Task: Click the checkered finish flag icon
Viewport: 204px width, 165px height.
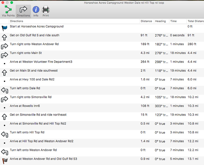Action: pyautogui.click(x=4, y=161)
